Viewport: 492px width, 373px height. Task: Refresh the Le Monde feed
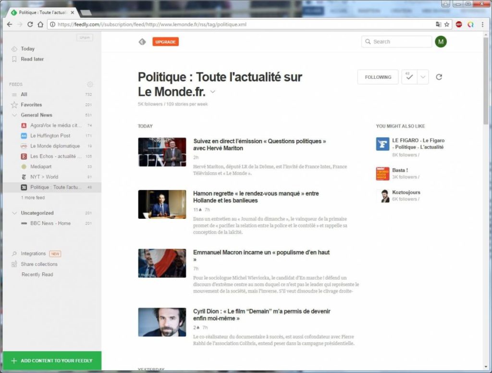tap(439, 77)
